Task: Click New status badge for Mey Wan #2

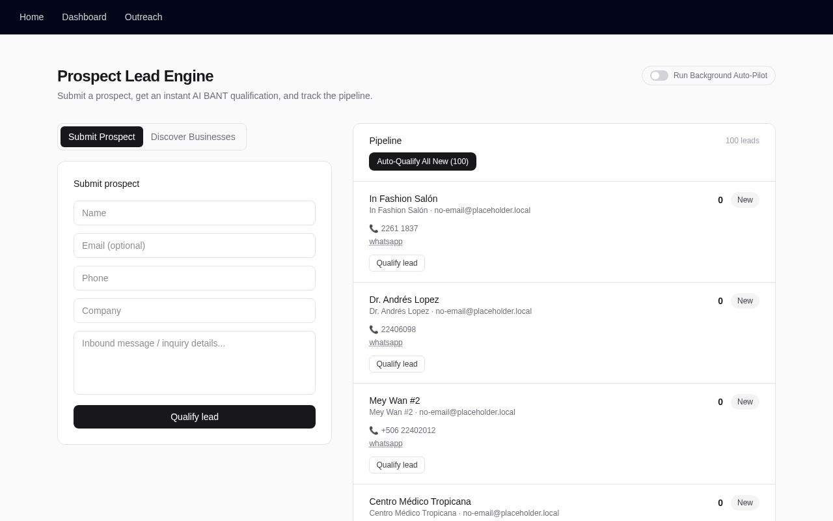Action: pos(745,402)
